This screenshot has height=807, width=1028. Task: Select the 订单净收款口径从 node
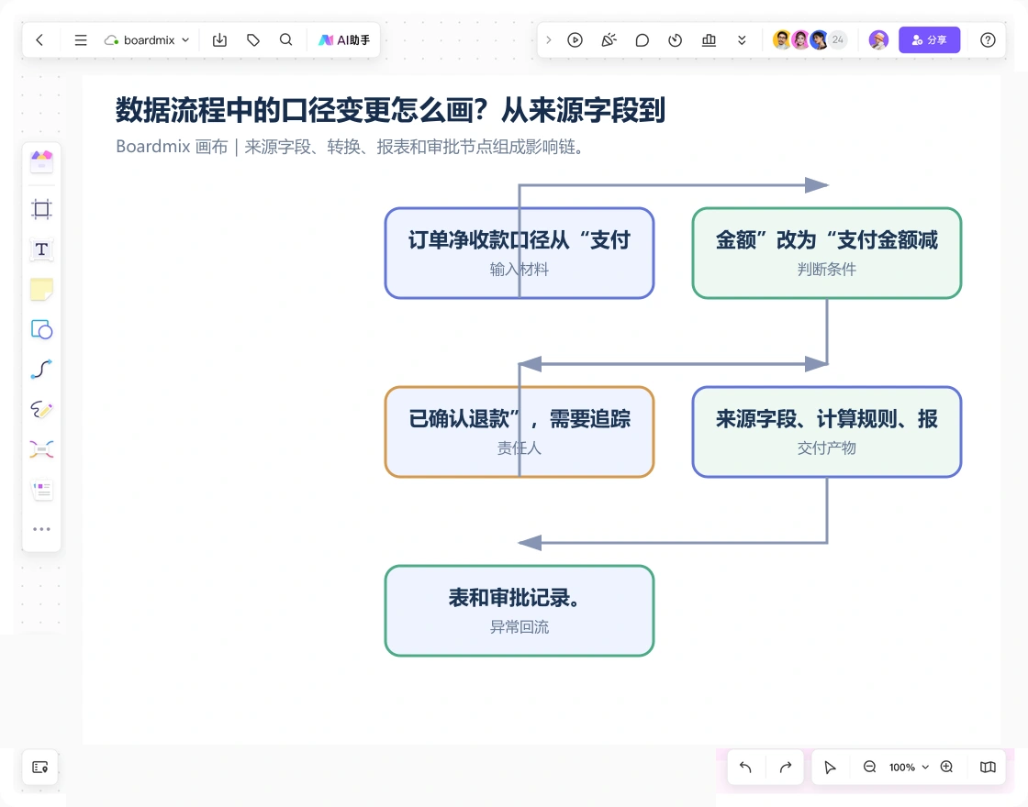[x=520, y=253]
